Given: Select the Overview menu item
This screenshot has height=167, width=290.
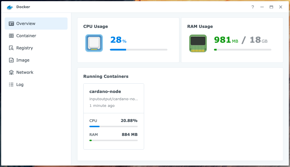Looking at the screenshot, I should [36, 24].
